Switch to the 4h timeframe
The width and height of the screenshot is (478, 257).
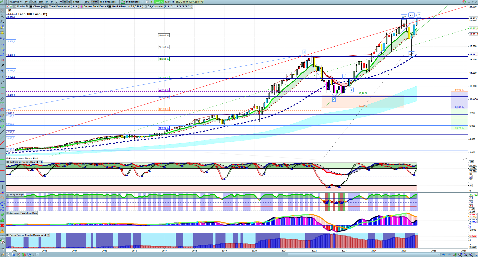52,2
